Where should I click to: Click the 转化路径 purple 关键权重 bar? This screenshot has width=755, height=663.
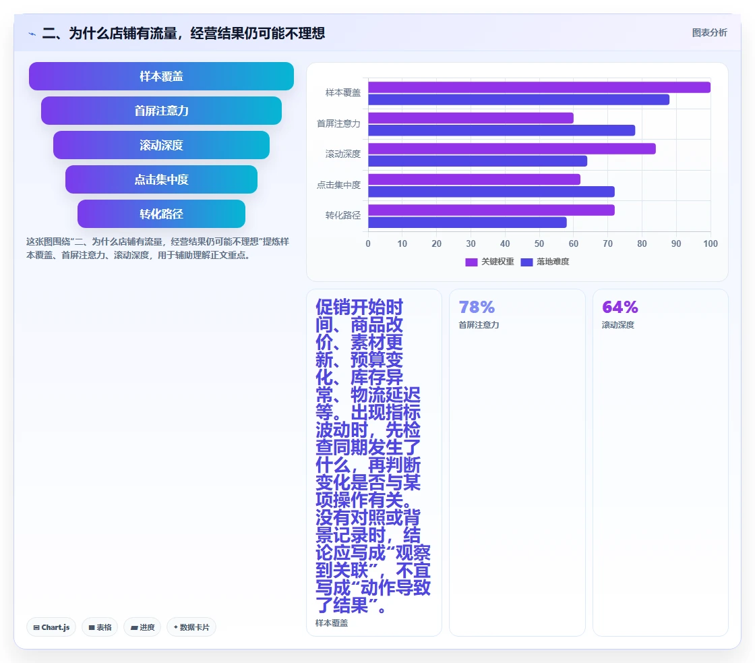coord(491,210)
